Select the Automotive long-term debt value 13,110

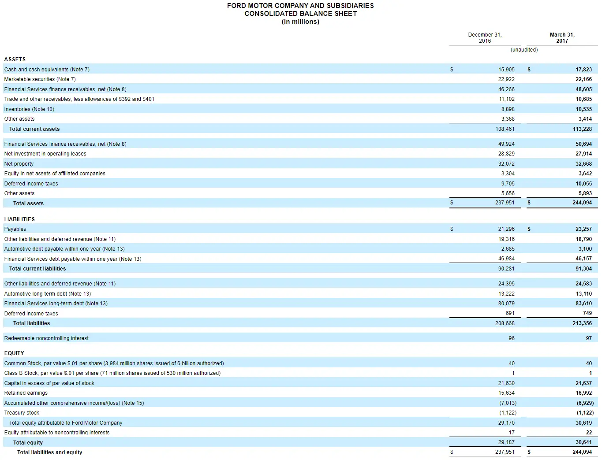click(584, 294)
